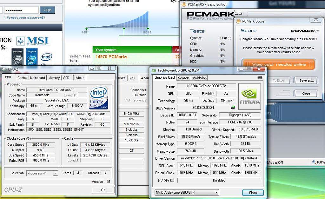The image size is (325, 199).
Task: Click the Default Clock value 576 MHz
Action: (x=186, y=172)
